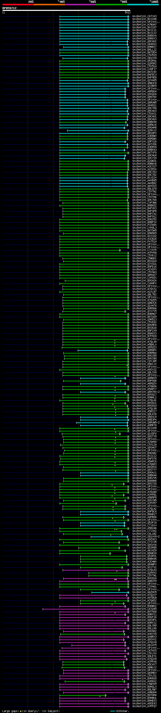Click the query end position 502
The width and height of the screenshot is (161, 713).
pyautogui.click(x=127, y=12)
